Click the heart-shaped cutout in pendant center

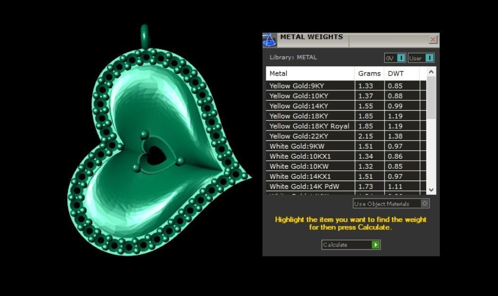(x=156, y=156)
